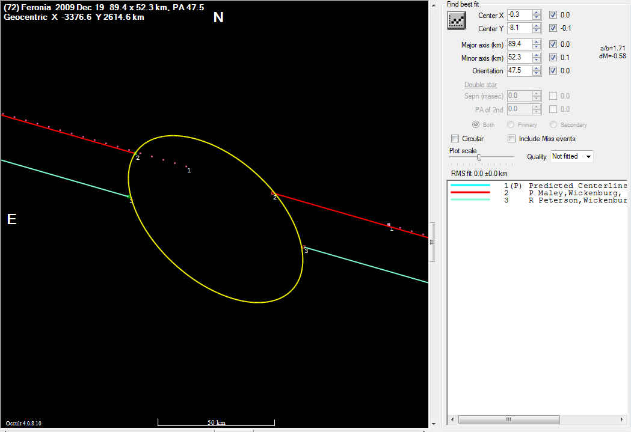Toggle the Major axis fit checkbox
Viewport: 631px width, 432px height.
coord(553,44)
